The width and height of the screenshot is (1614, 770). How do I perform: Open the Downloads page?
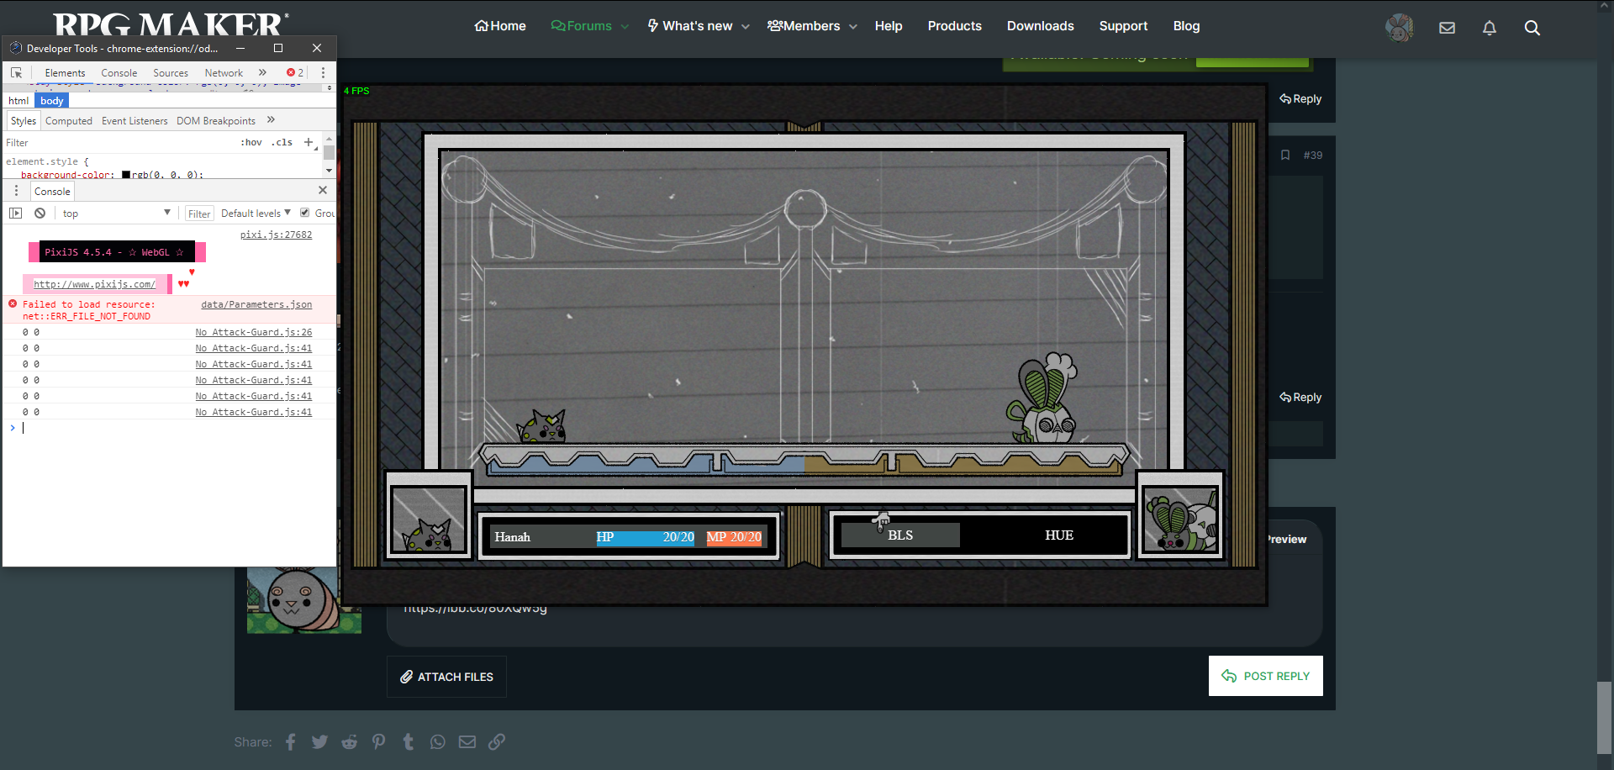tap(1041, 26)
